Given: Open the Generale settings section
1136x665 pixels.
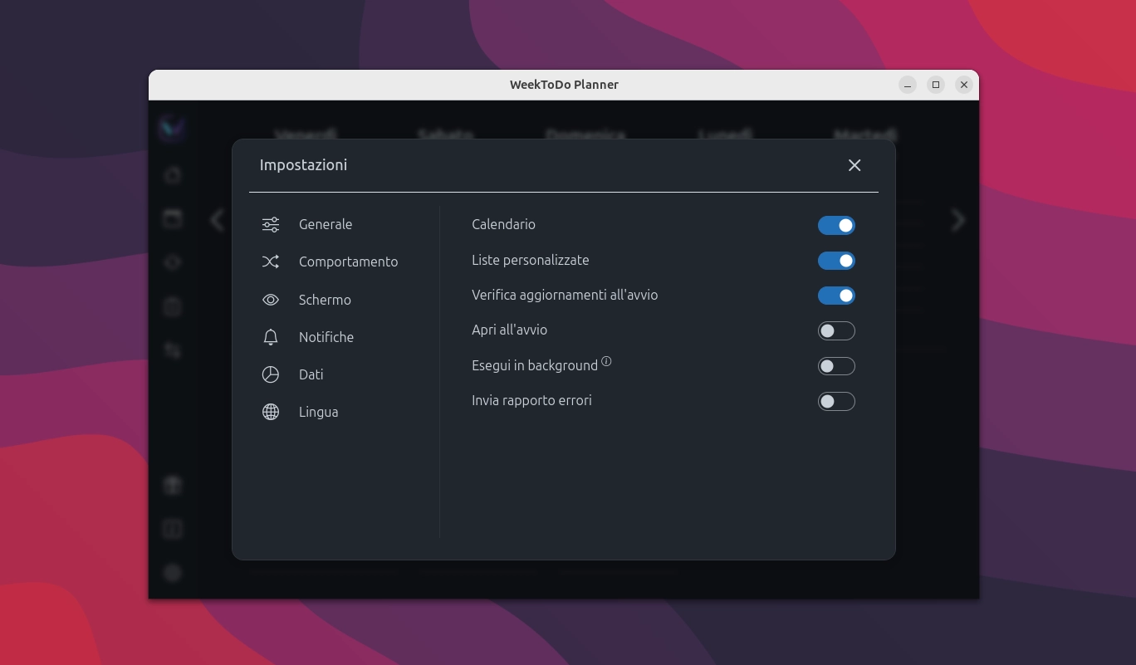Looking at the screenshot, I should 326,224.
